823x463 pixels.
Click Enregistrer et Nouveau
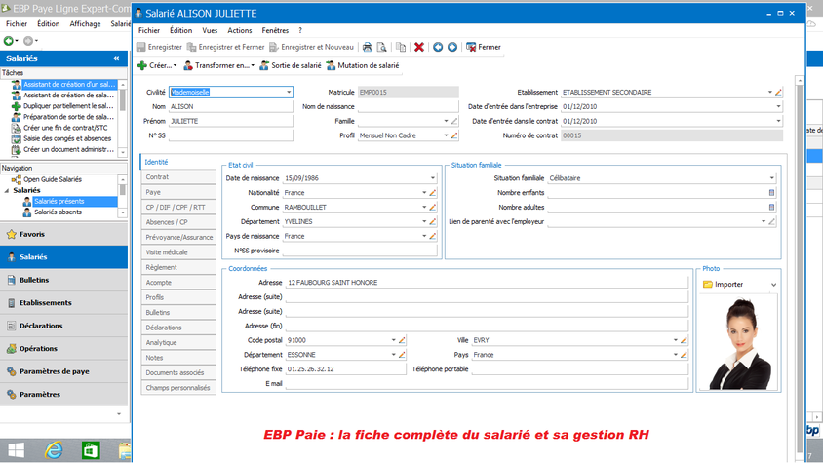[312, 47]
